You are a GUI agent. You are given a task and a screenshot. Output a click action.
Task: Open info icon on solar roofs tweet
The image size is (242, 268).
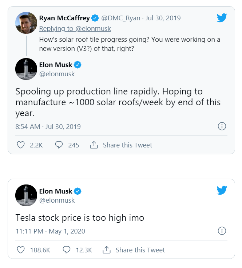point(222,126)
